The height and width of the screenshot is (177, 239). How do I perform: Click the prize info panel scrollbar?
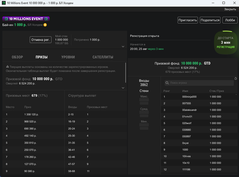pyautogui.click(x=126, y=73)
